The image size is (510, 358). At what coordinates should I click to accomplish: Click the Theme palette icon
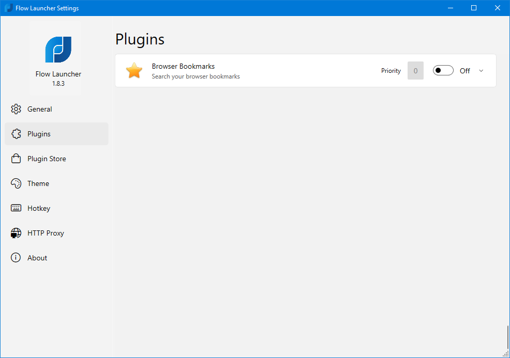pyautogui.click(x=16, y=183)
